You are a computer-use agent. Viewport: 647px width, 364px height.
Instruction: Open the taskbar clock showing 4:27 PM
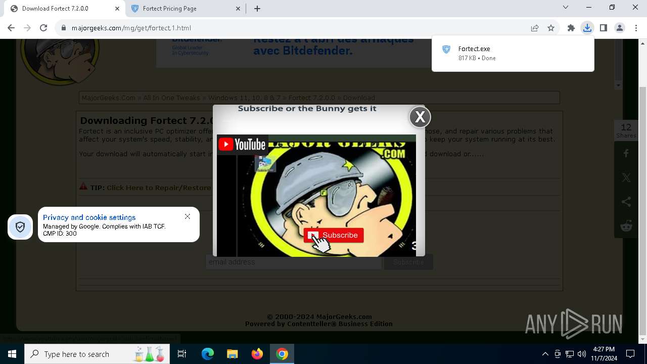[604, 354]
